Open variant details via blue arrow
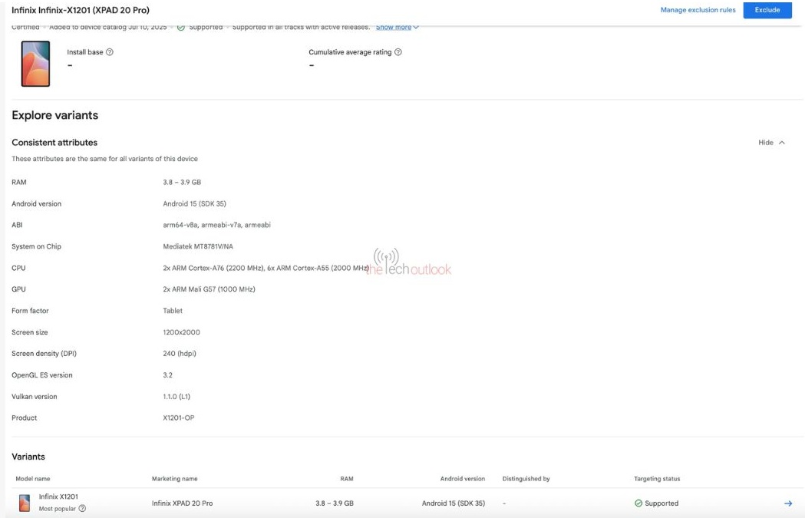 (787, 503)
